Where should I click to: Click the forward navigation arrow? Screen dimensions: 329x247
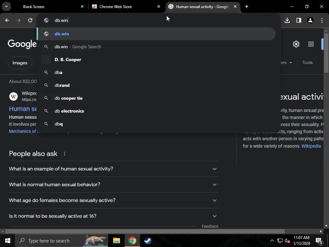point(18,20)
